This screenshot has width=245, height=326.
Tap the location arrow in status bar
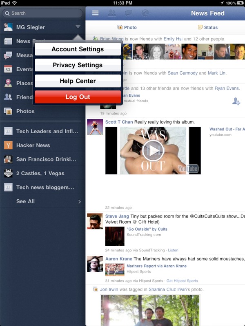click(222, 3)
